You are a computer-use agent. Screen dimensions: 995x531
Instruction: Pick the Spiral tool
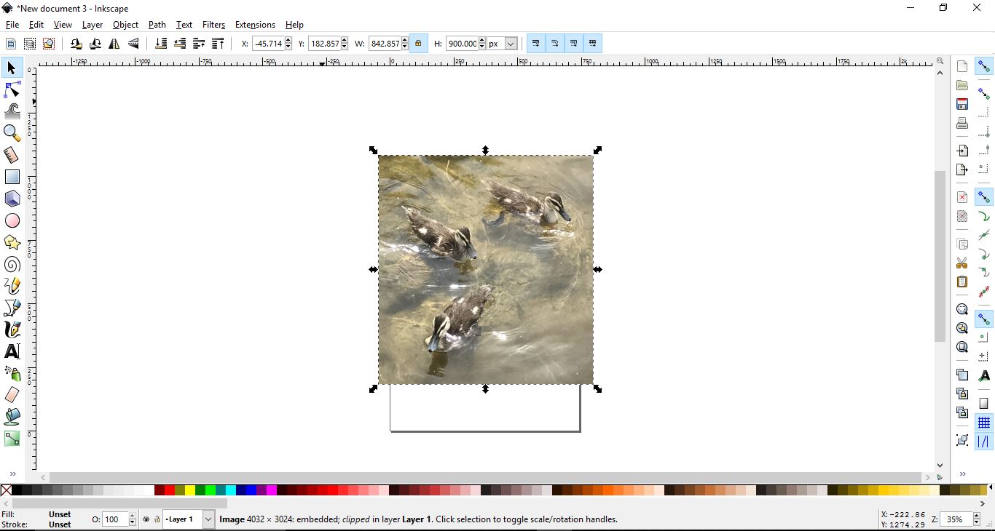pyautogui.click(x=12, y=264)
